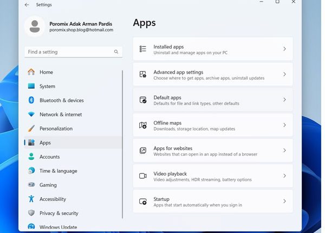Click the sidebar vertical scrollbar

point(122,144)
